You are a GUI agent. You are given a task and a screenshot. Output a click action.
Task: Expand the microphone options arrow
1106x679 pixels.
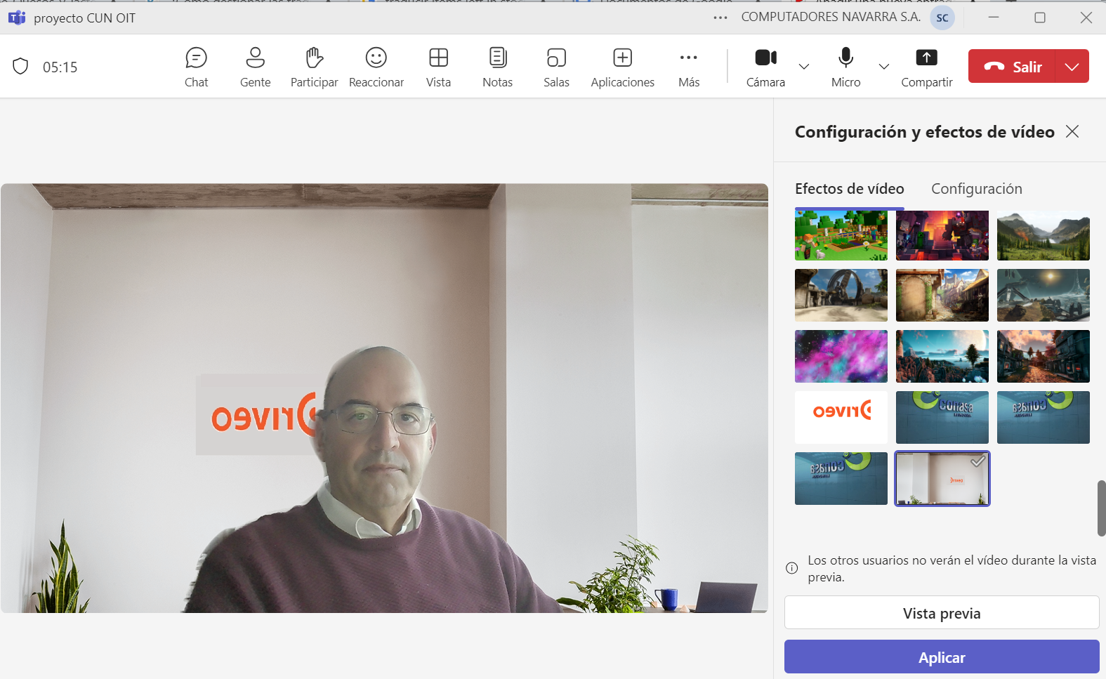tap(884, 67)
